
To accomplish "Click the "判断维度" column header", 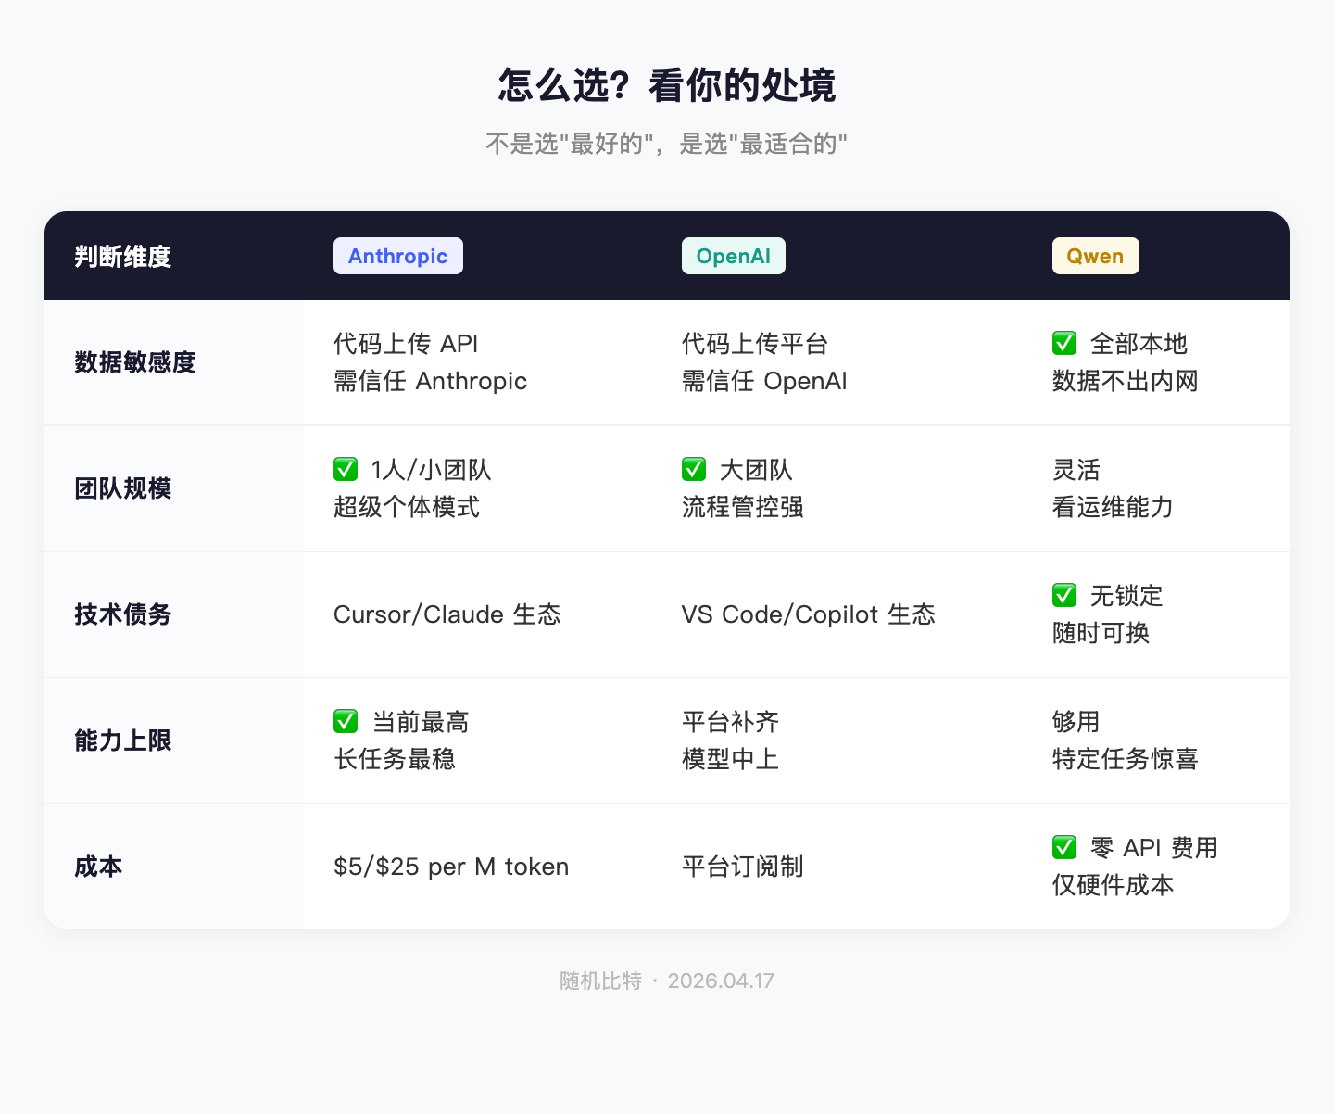I will pyautogui.click(x=123, y=256).
